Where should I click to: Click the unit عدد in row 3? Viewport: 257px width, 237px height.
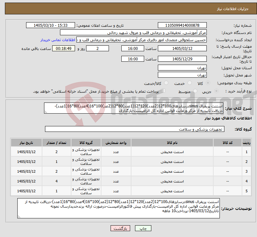[116, 172]
